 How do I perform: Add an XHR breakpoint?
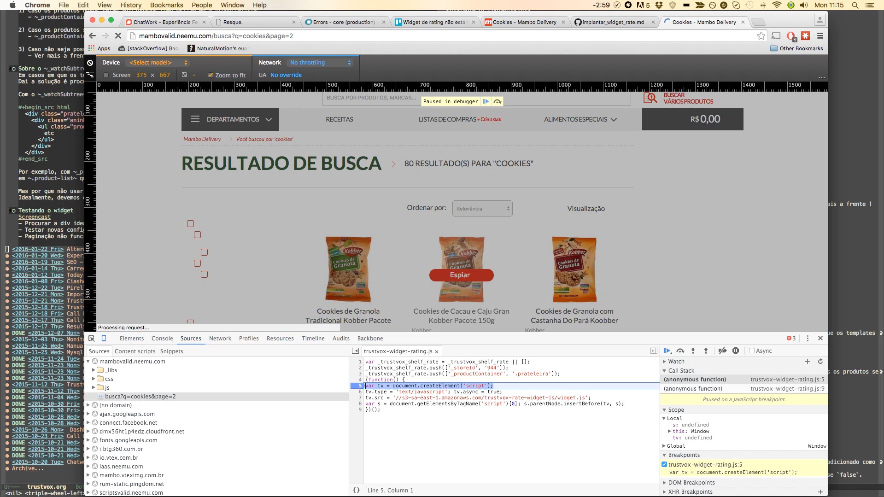click(820, 492)
